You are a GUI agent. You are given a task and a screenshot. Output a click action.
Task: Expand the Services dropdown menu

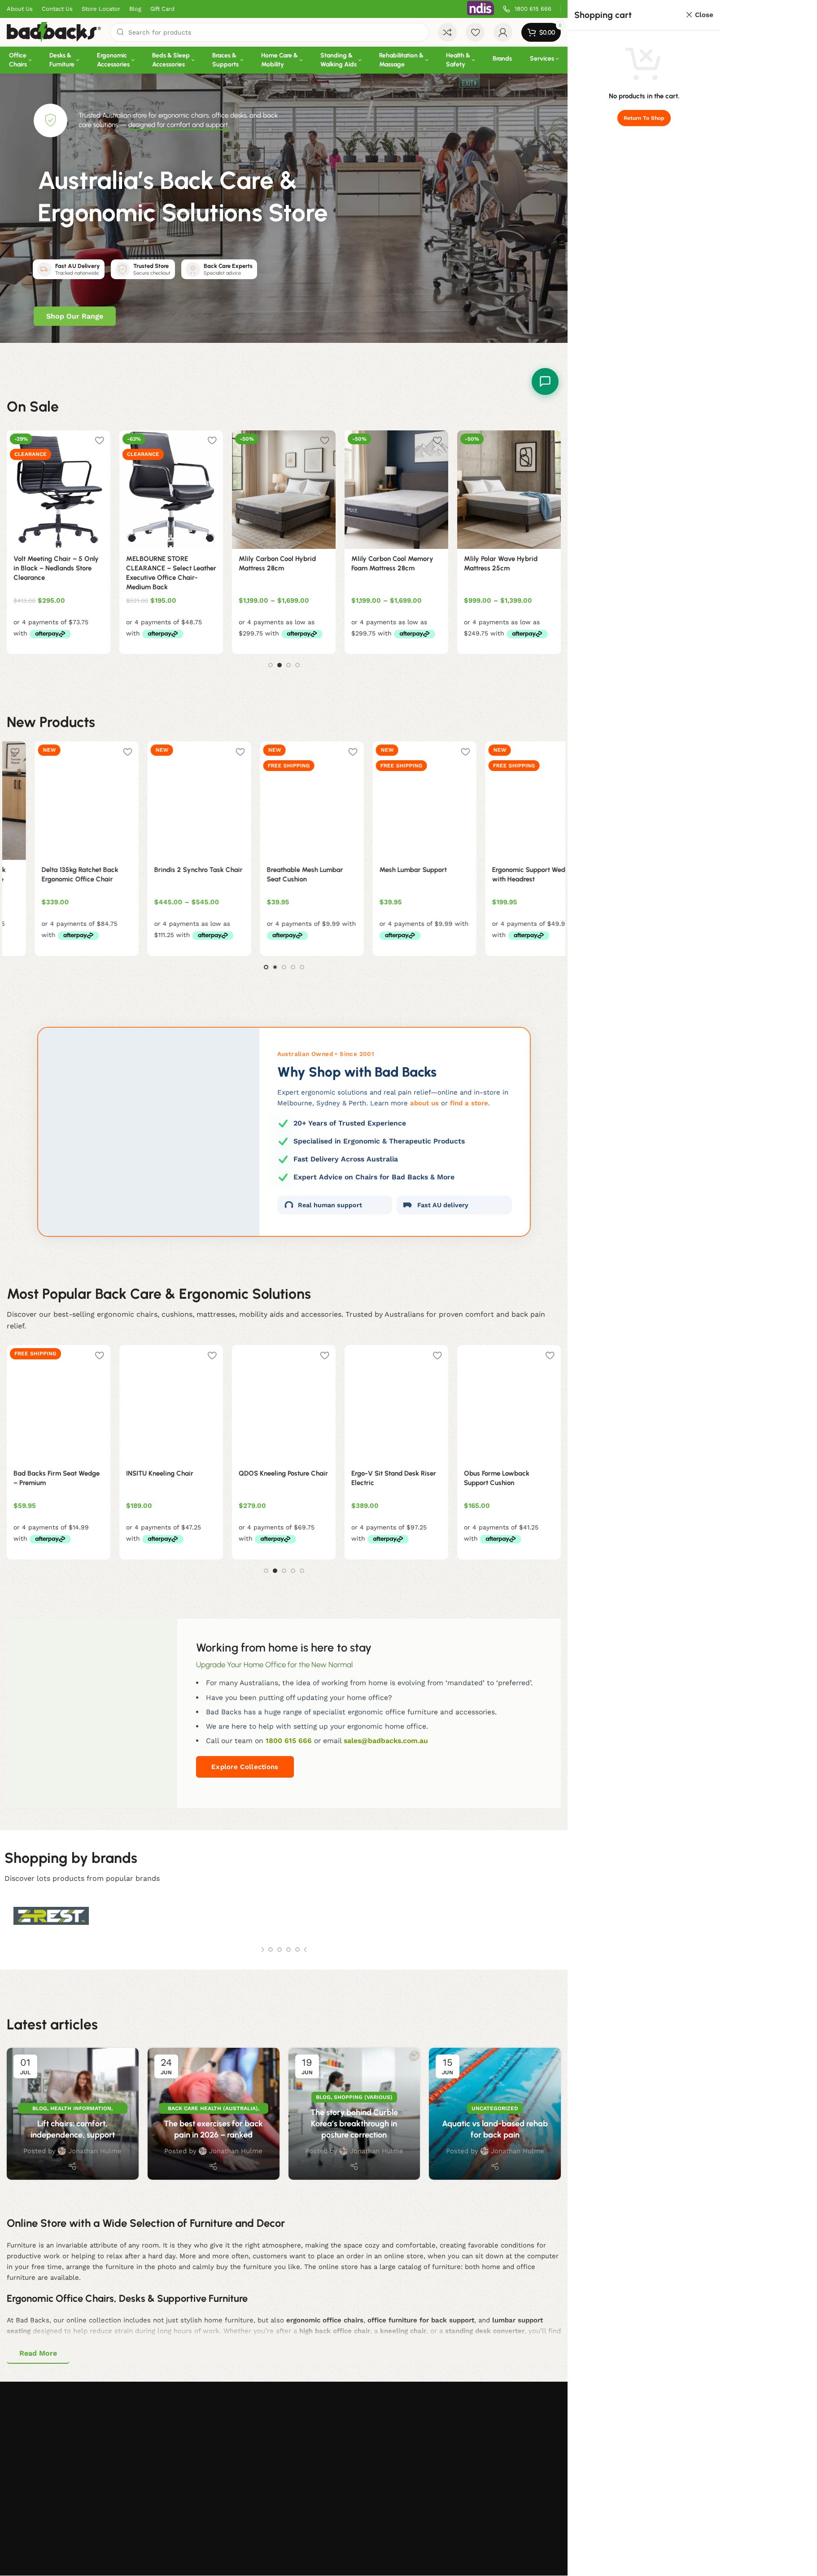coord(544,59)
